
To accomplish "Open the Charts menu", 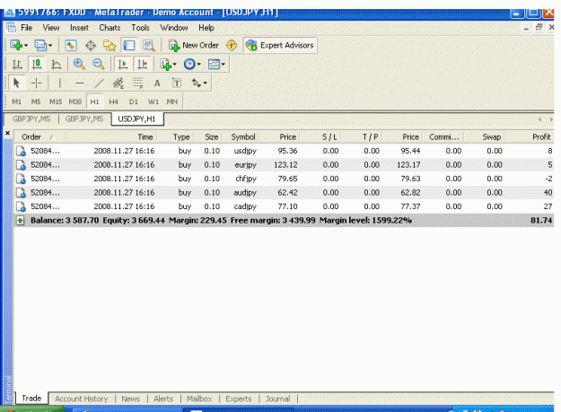I will 110,28.
